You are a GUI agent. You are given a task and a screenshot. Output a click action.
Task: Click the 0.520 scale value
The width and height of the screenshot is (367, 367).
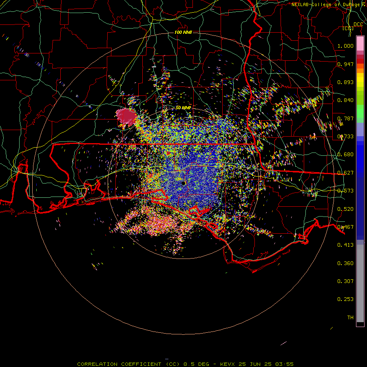345,209
